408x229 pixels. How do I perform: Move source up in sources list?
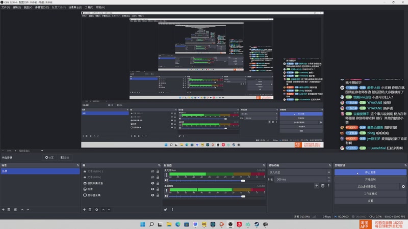(x=104, y=210)
